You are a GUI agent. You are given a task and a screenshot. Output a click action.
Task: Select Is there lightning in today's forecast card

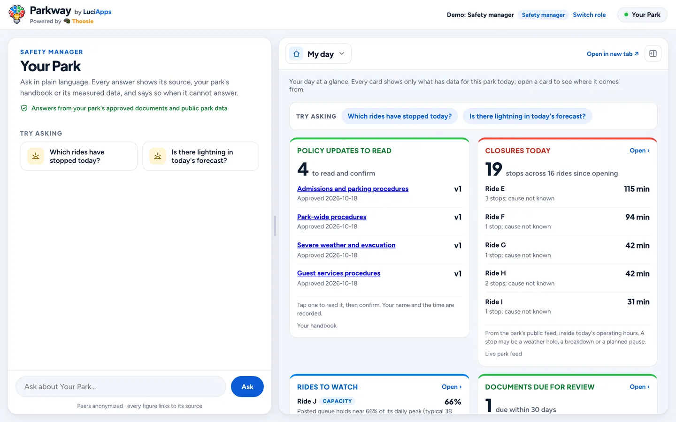(200, 156)
